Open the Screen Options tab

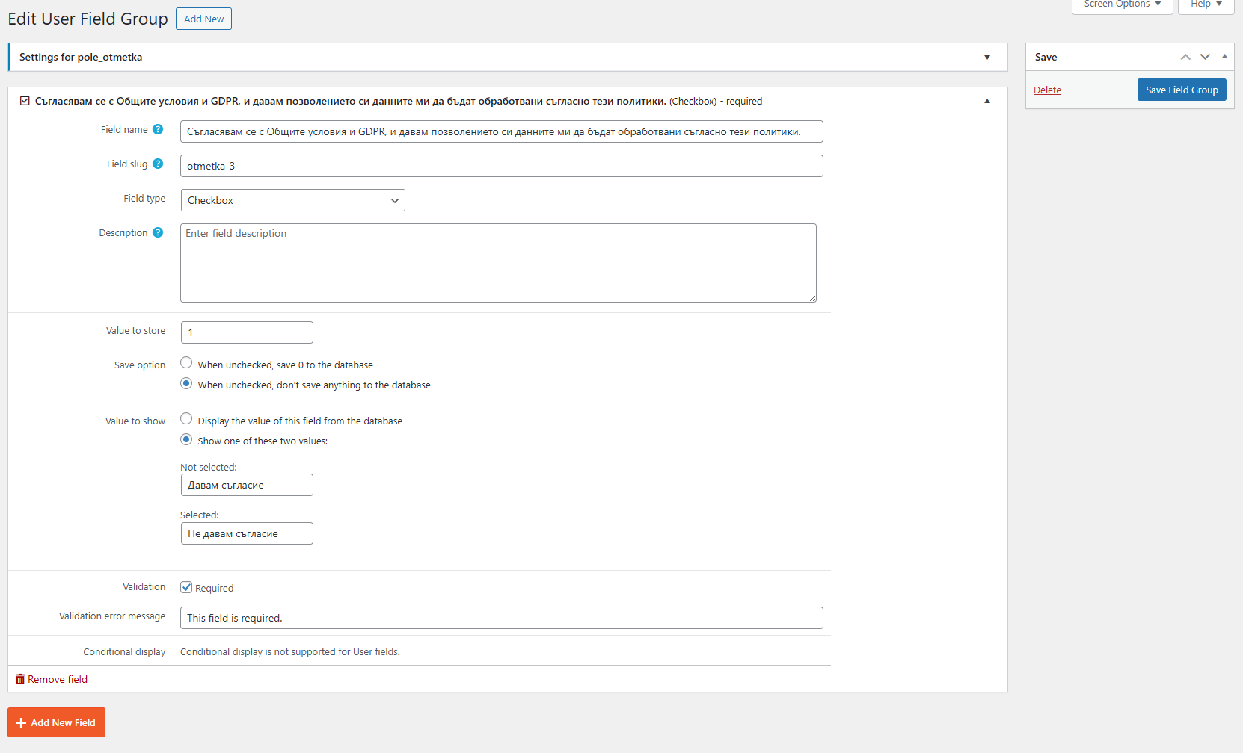1122,4
